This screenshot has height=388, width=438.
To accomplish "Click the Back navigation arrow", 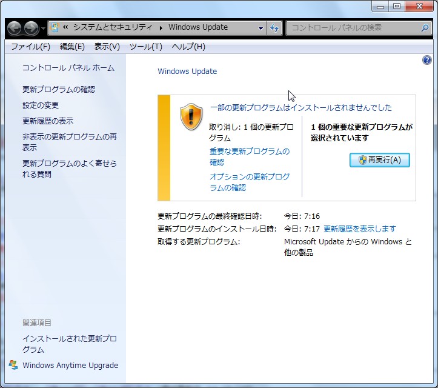I will point(15,28).
